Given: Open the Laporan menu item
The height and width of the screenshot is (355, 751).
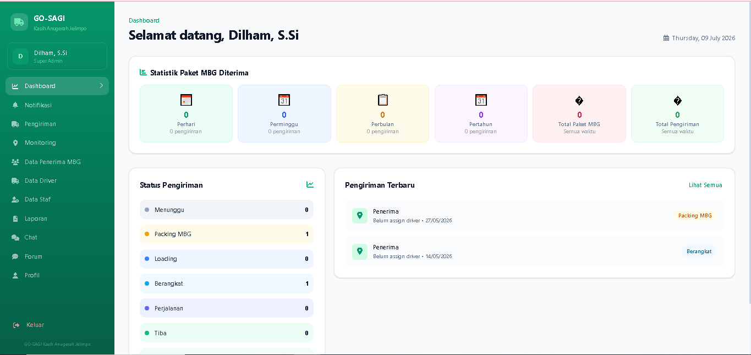Looking at the screenshot, I should point(57,219).
